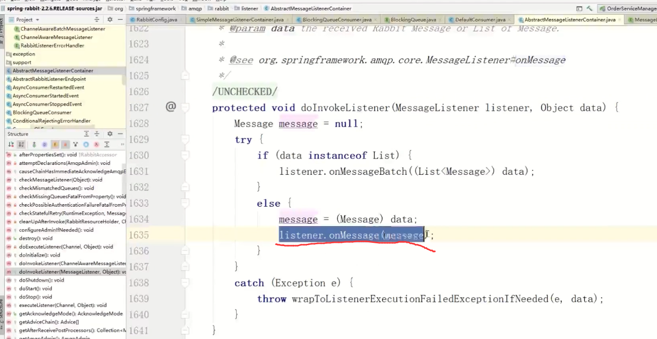The width and height of the screenshot is (657, 339).
Task: Click the @ gutter icon on line 1627
Action: pos(171,107)
